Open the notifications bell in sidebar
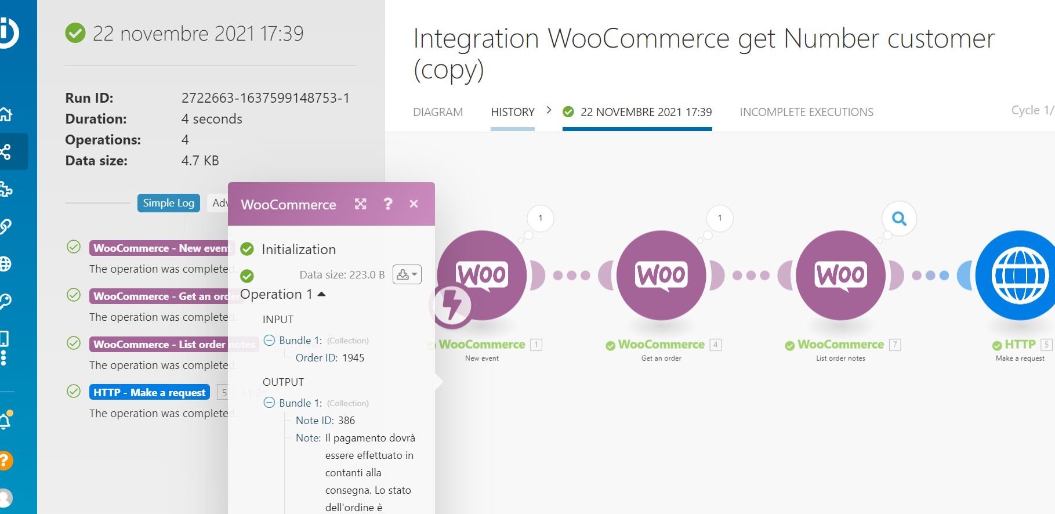 [x=6, y=420]
